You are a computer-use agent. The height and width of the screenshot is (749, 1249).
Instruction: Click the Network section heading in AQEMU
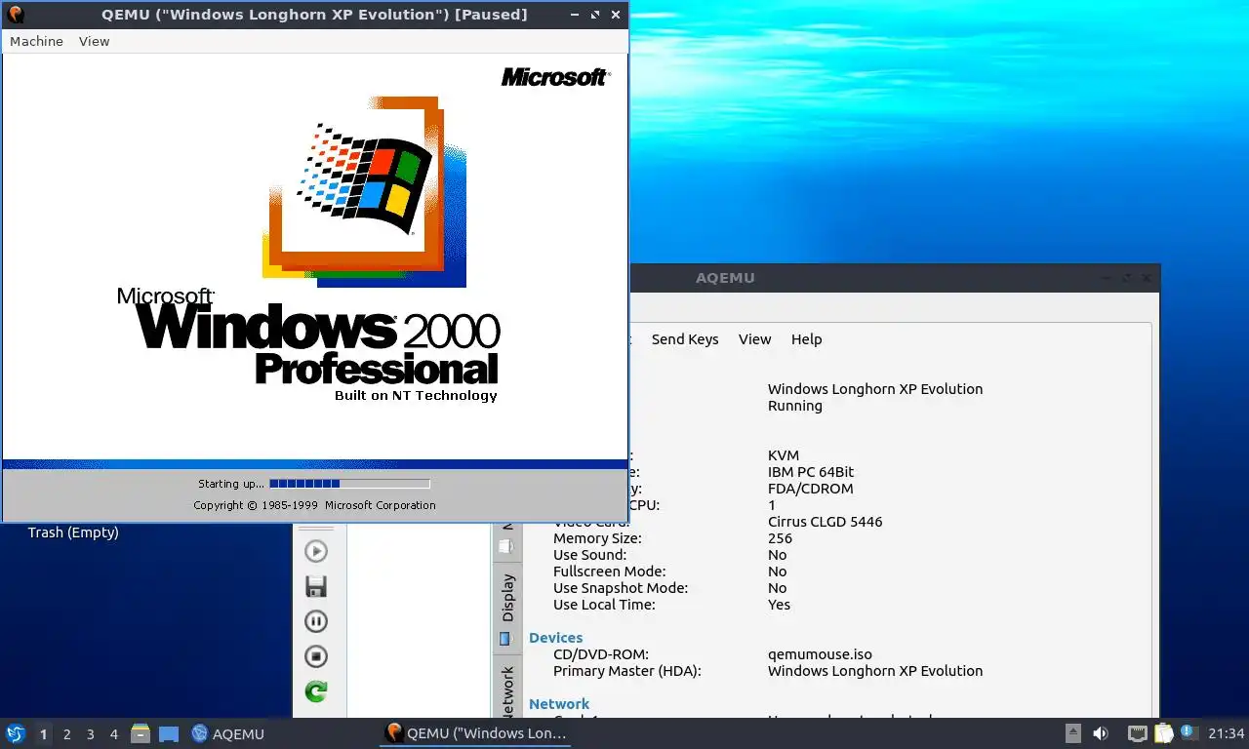tap(559, 704)
